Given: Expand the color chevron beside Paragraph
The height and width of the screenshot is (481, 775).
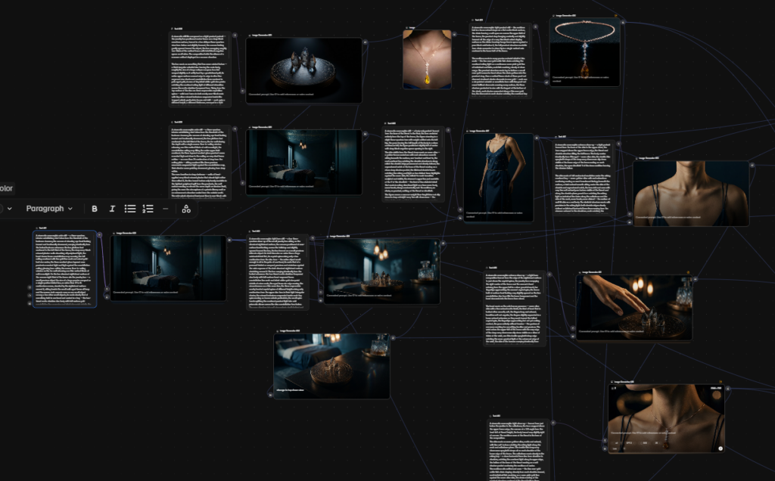Looking at the screenshot, I should click(9, 209).
